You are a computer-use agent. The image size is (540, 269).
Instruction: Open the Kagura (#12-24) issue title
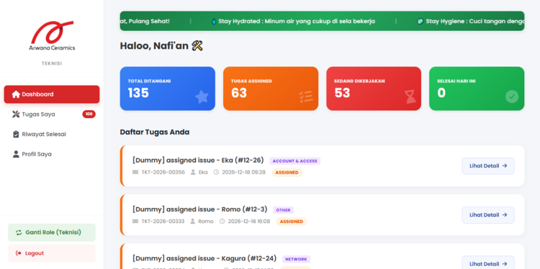pos(204,258)
